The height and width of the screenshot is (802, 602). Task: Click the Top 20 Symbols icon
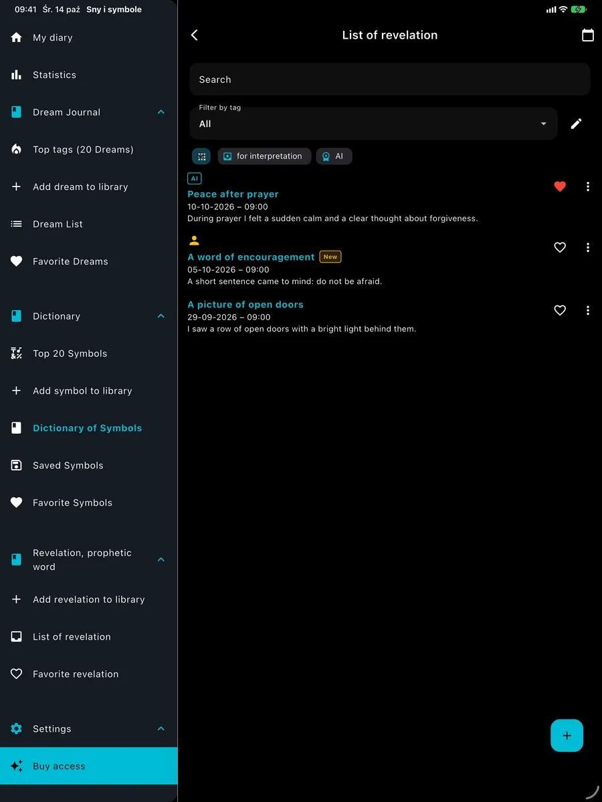pos(17,354)
